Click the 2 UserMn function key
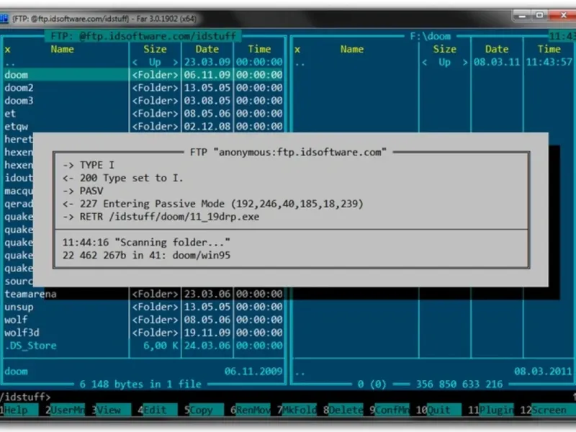The image size is (576, 432). pyautogui.click(x=65, y=410)
